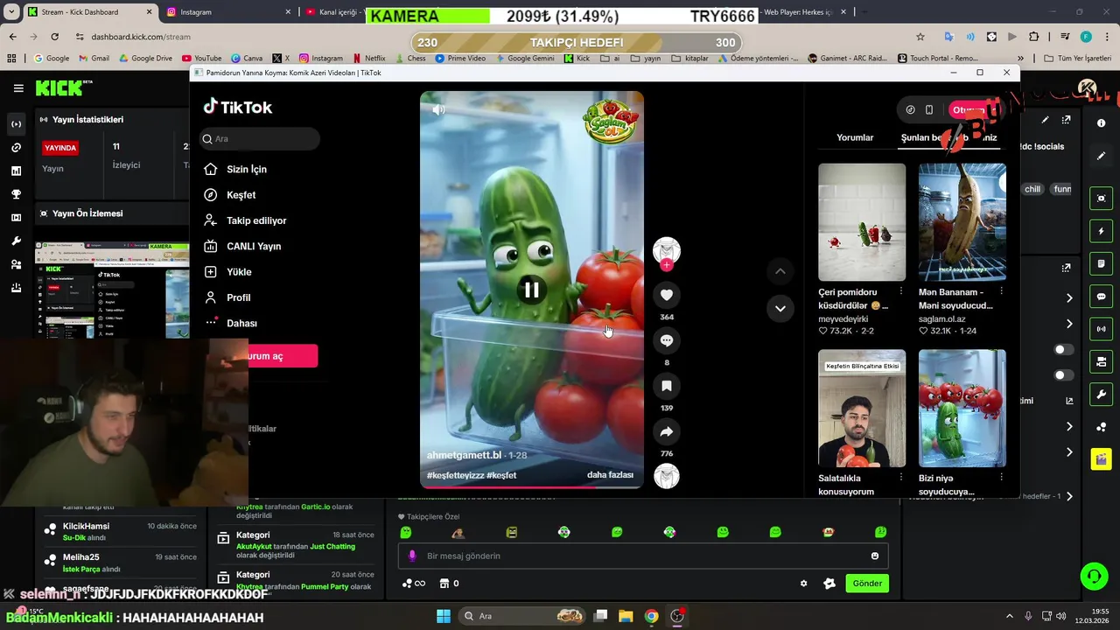Image resolution: width=1120 pixels, height=630 pixels.
Task: Reload the Kick dashboard page
Action: click(54, 37)
